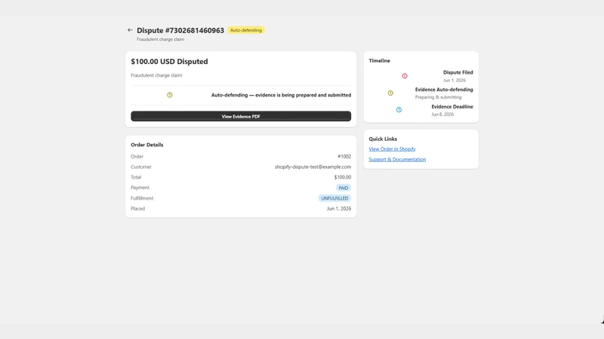This screenshot has height=339, width=604.
Task: Select order number #1002
Action: tap(344, 157)
